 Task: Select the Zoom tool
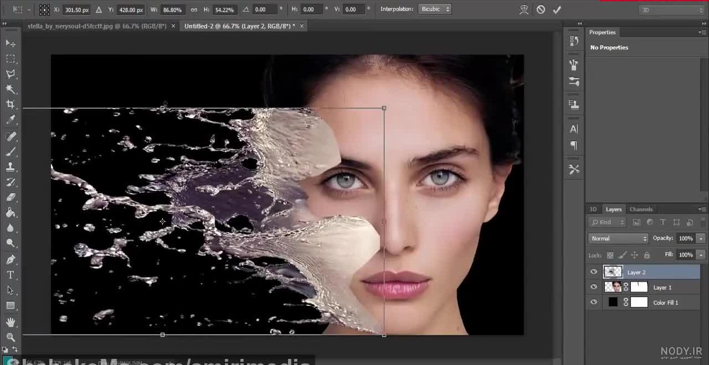pyautogui.click(x=11, y=337)
